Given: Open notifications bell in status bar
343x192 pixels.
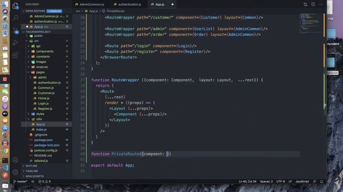Looking at the screenshot, I should (x=322, y=181).
